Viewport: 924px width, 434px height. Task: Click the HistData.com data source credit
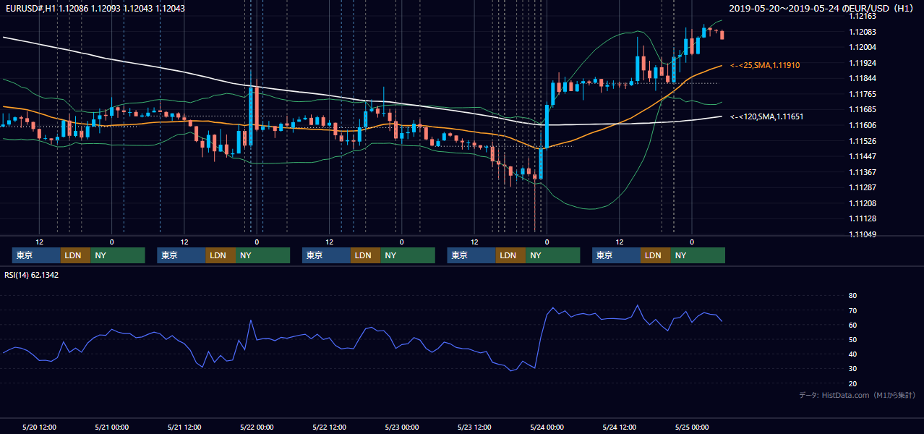point(857,395)
